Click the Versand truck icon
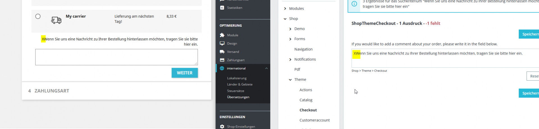 [222, 52]
